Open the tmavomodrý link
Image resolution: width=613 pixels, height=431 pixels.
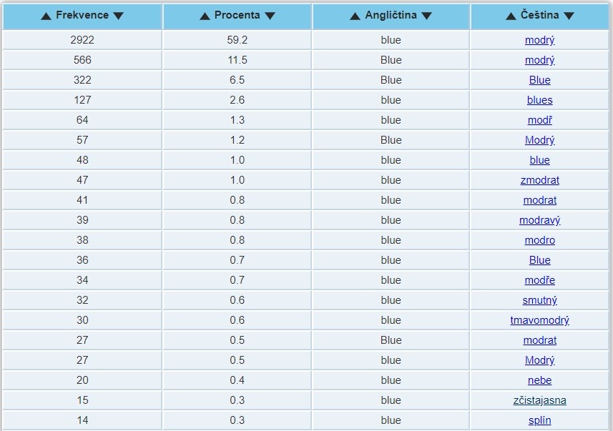(539, 320)
